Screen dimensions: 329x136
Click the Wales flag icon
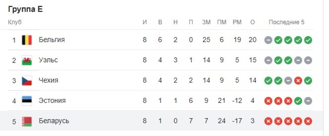pyautogui.click(x=27, y=60)
